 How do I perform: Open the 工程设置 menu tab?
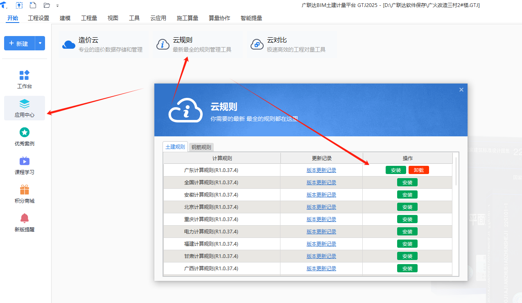tap(38, 18)
